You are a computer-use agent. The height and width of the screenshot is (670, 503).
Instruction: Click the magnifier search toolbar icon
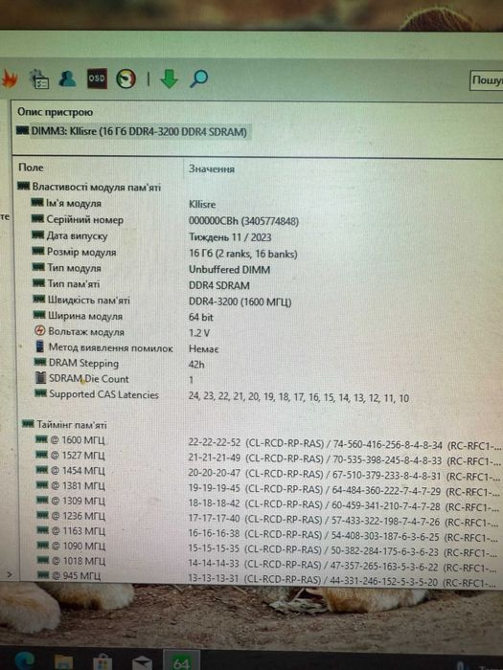coord(198,79)
